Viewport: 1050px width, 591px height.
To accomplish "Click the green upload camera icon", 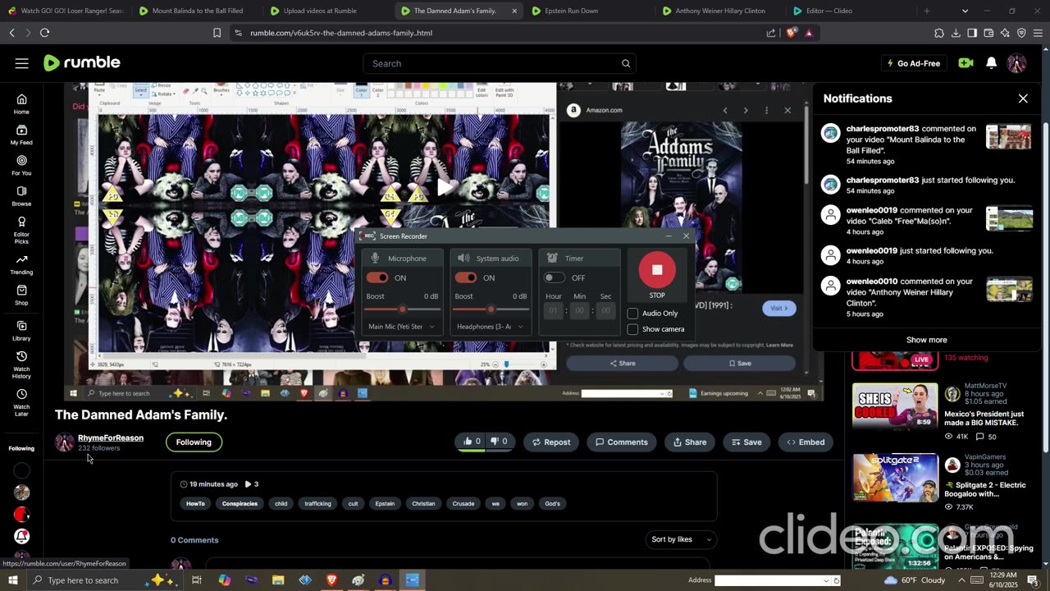I will point(966,63).
